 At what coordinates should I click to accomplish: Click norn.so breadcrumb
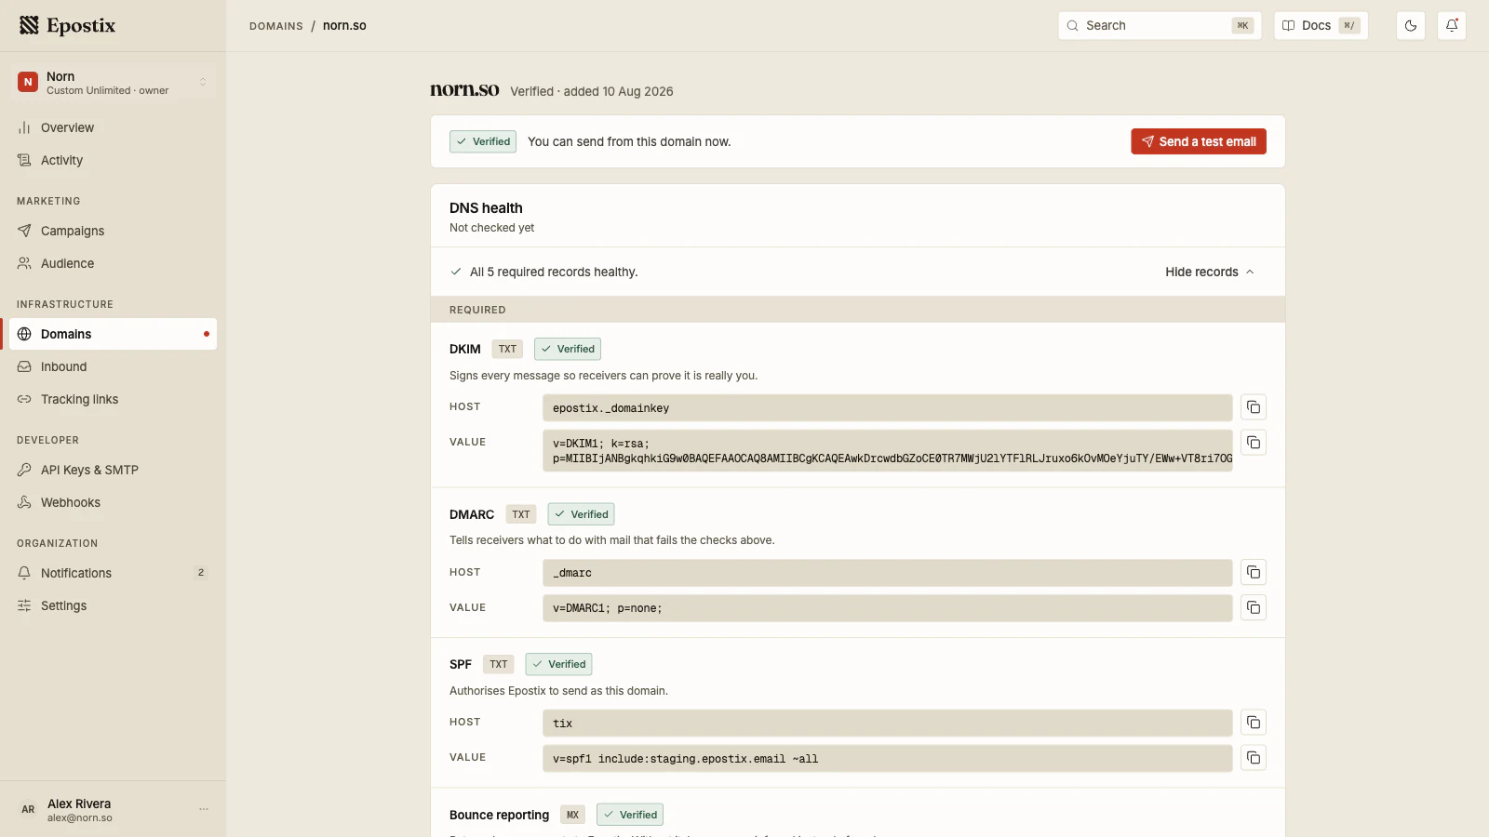click(x=344, y=25)
